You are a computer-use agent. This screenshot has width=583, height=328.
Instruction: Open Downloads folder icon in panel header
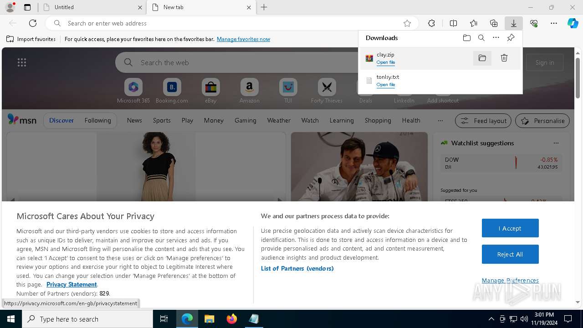coord(467,38)
